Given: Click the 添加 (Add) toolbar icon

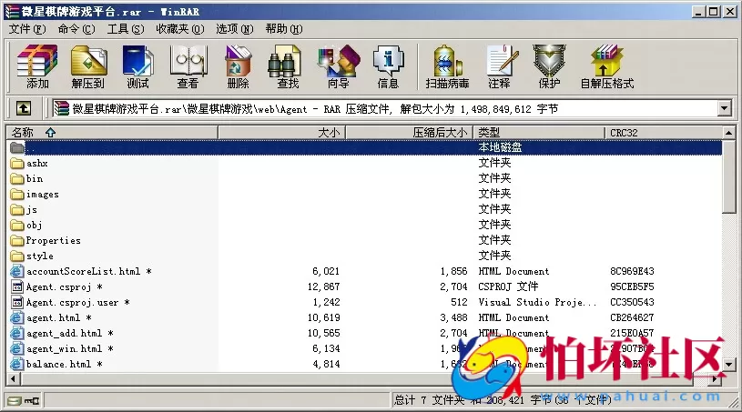Looking at the screenshot, I should pos(37,66).
